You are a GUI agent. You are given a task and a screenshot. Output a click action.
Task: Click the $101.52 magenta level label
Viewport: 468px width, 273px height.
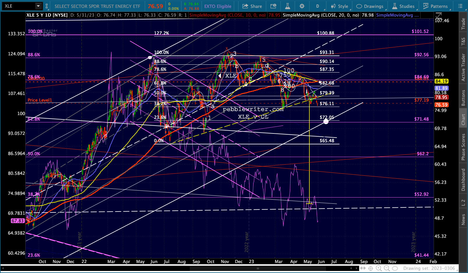pos(420,31)
